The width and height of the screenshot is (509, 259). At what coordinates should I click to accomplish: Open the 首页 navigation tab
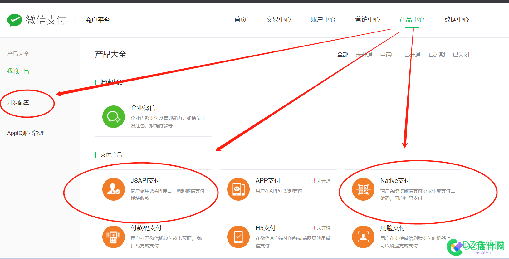coord(241,20)
